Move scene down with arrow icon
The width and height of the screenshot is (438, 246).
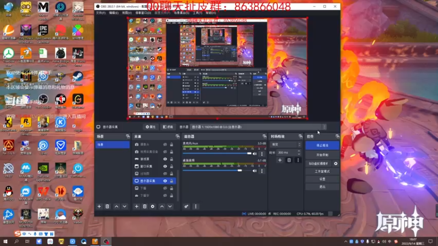(124, 207)
